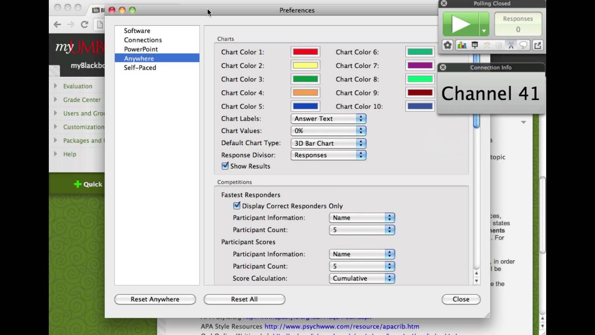Open the Chart Labels dropdown

329,119
